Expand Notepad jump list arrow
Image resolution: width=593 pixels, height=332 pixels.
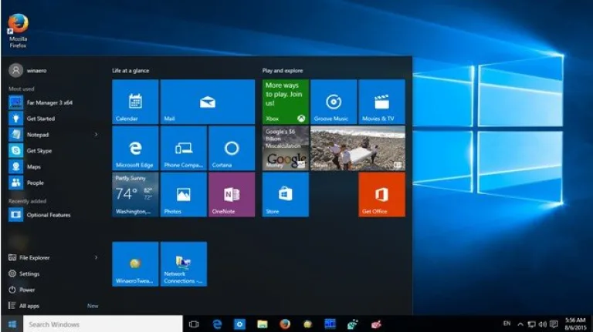(96, 134)
